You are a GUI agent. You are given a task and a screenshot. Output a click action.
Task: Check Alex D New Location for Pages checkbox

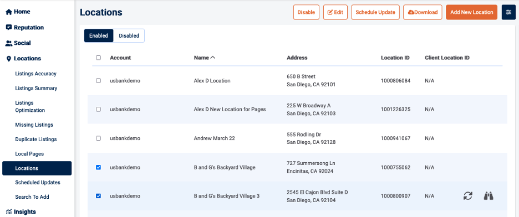point(98,109)
